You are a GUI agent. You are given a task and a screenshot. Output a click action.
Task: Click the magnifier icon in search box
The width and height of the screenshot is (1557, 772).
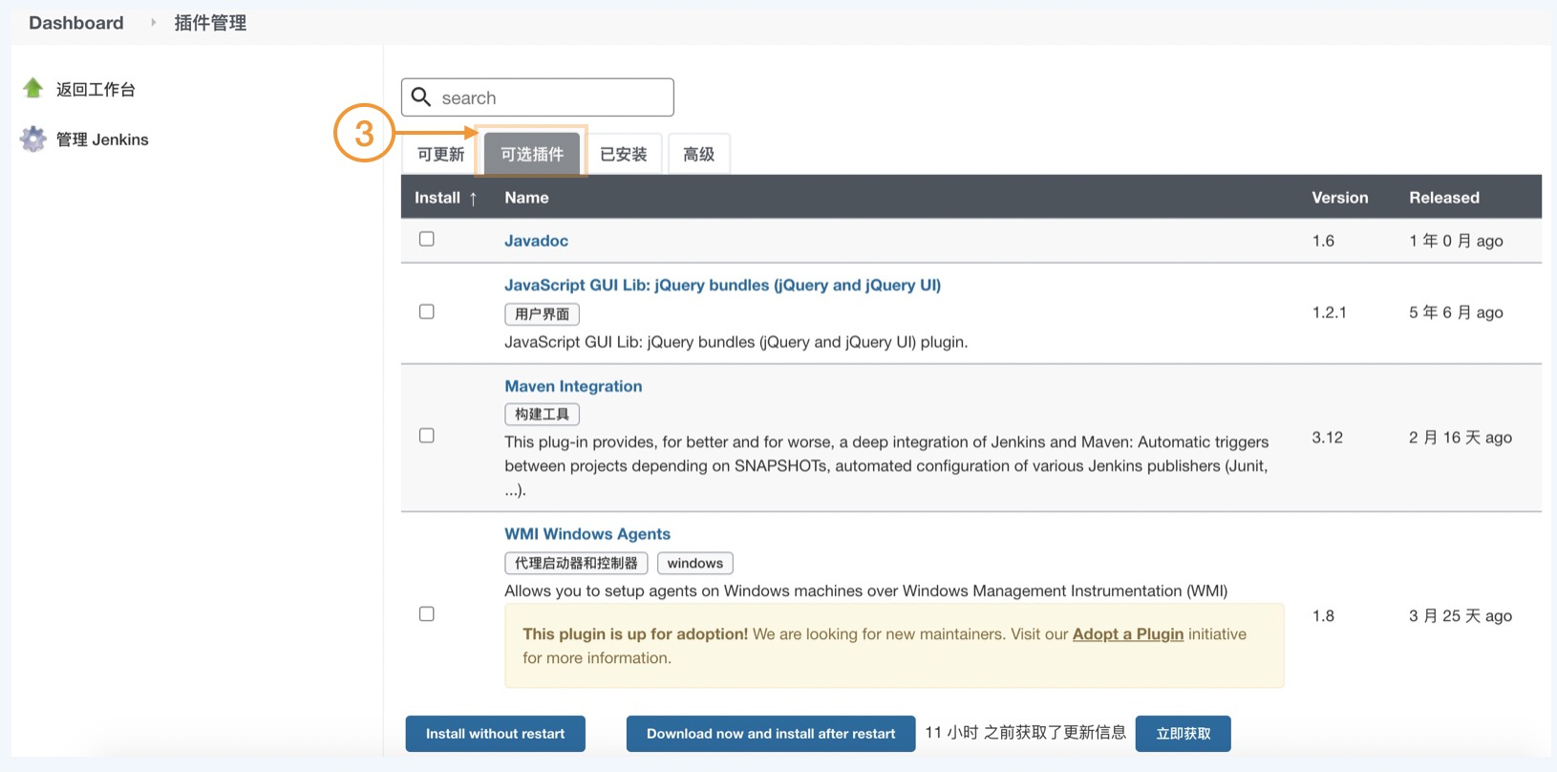pyautogui.click(x=421, y=97)
